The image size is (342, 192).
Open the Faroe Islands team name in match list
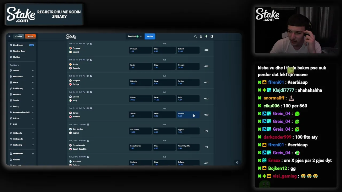pos(79,145)
